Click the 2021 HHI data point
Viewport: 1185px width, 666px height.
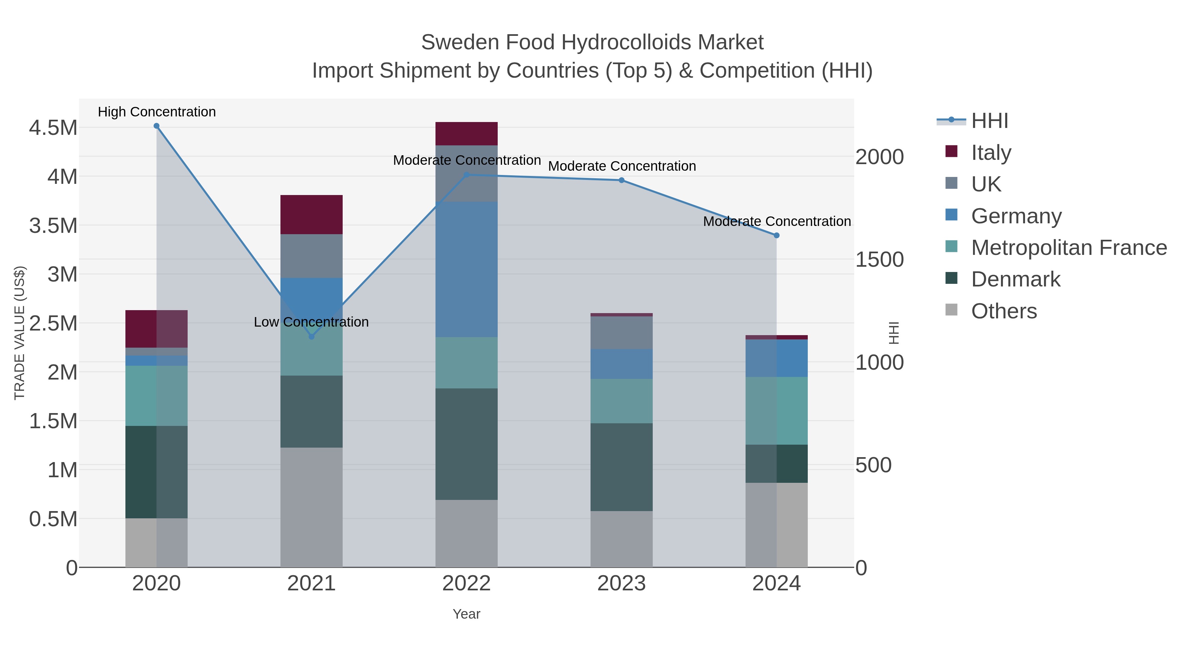311,336
